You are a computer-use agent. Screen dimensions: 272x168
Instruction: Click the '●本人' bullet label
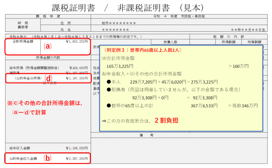(114, 82)
